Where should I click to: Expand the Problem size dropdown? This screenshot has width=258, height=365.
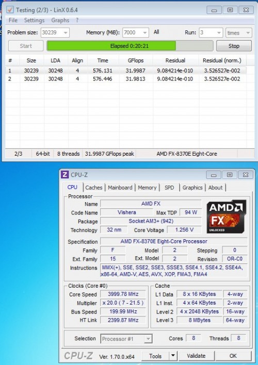(x=66, y=32)
